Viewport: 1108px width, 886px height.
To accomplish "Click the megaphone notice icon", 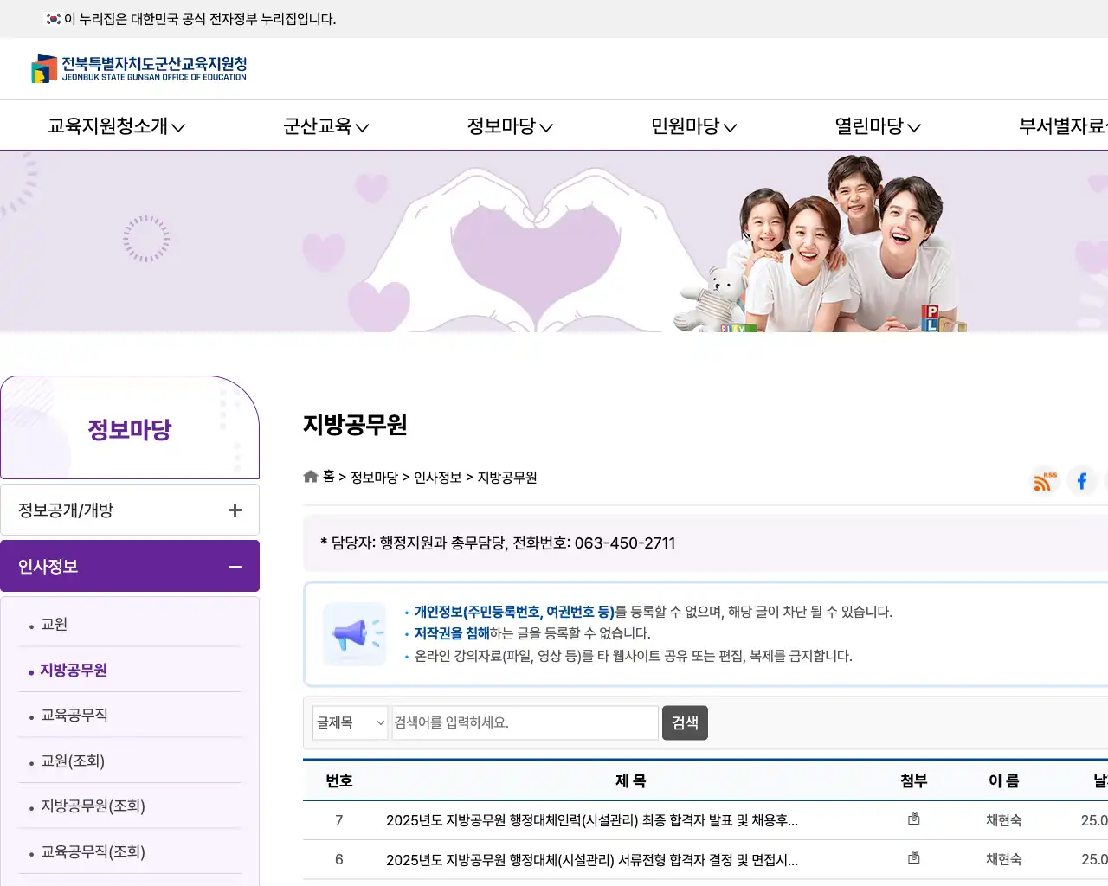I will pos(354,632).
